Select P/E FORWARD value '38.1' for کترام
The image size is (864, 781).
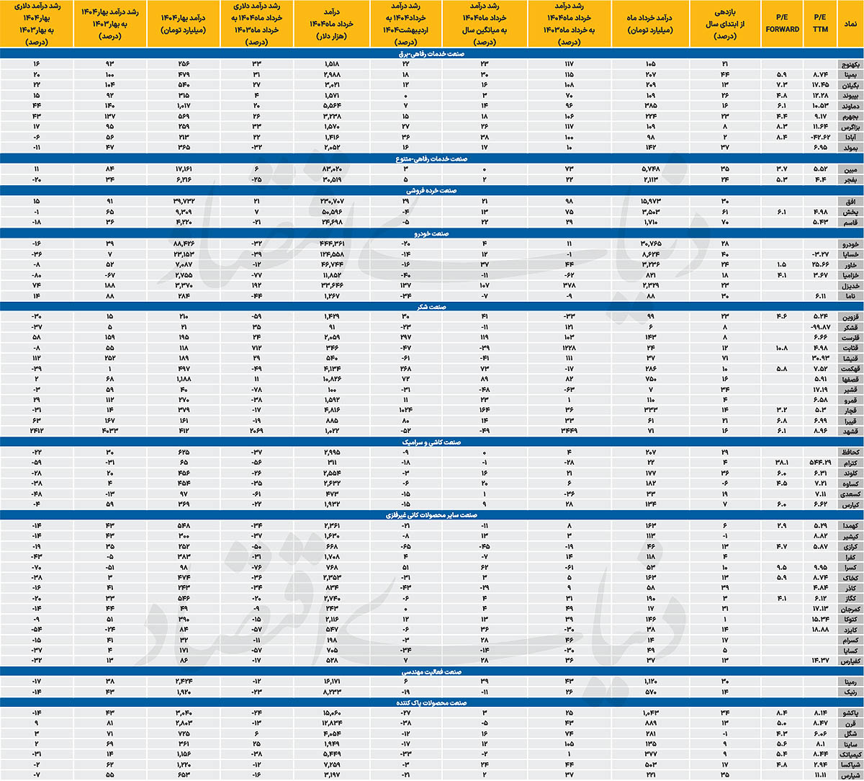point(783,464)
